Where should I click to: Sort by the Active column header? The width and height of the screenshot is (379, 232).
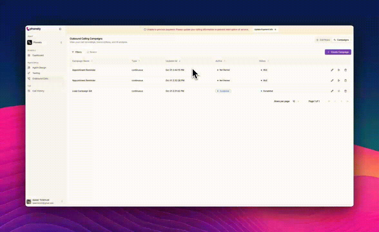tap(220, 61)
